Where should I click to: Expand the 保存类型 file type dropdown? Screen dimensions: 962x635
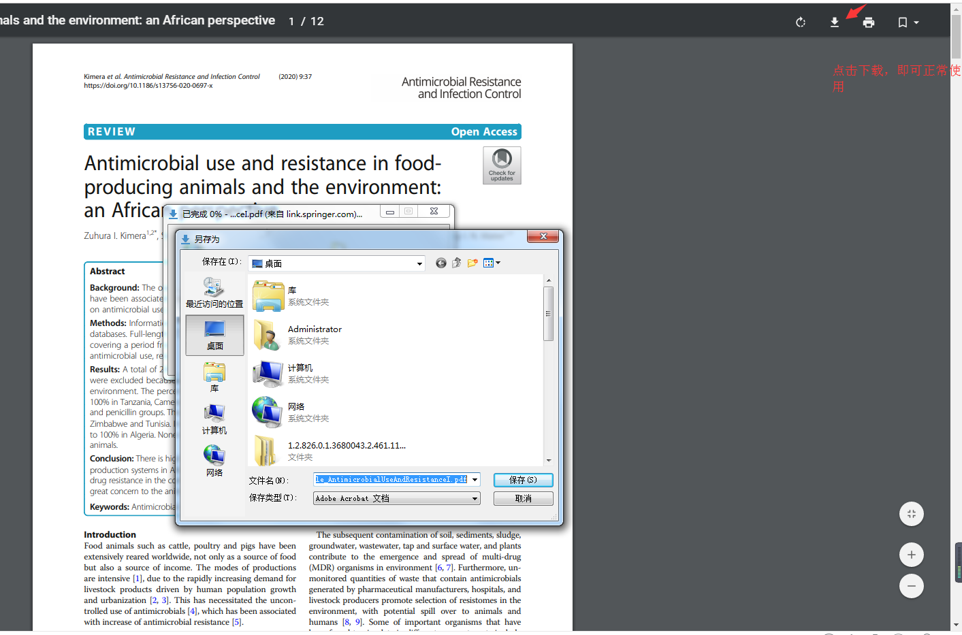click(x=475, y=499)
